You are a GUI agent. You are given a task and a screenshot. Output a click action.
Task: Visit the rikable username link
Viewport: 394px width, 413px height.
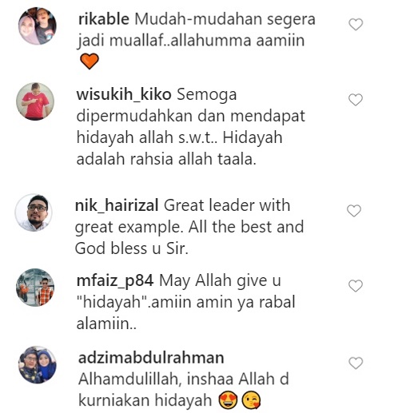pos(104,19)
